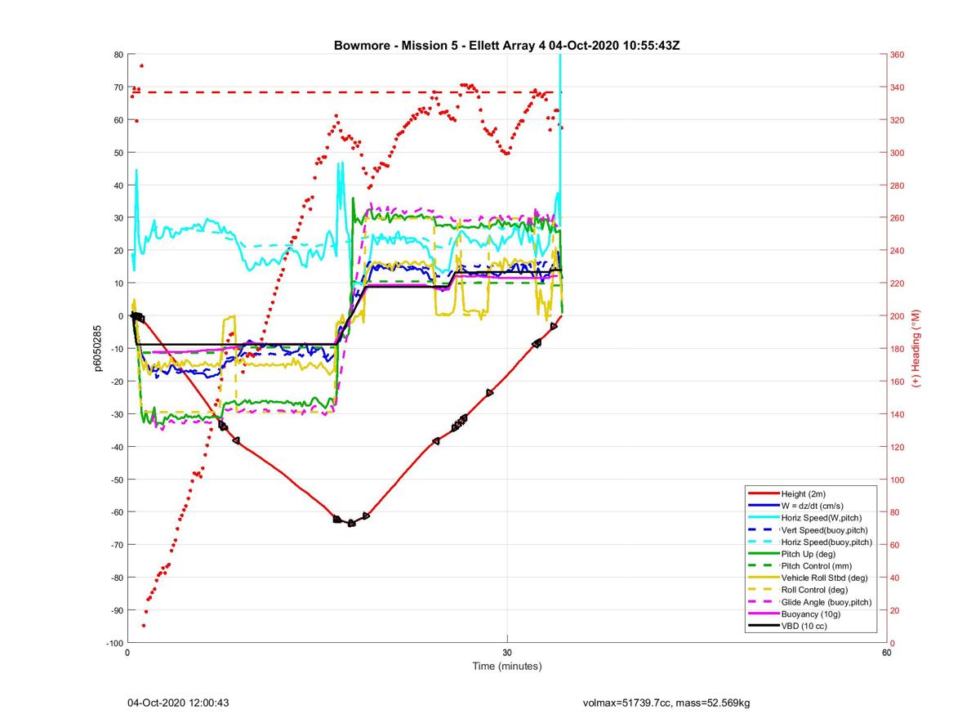
Task: Click the "180" heading axis tick label
Action: pyautogui.click(x=898, y=349)
